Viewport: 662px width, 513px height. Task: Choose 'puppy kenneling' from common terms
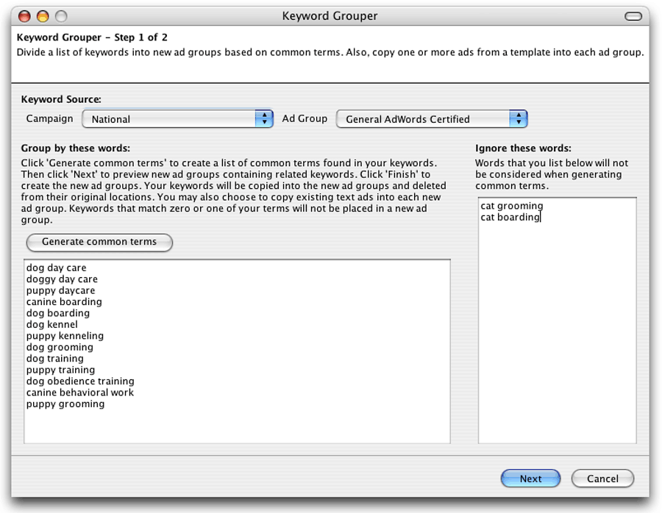(x=65, y=336)
